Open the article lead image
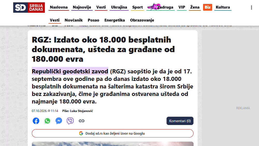The height and width of the screenshot is (146, 259). pos(113,144)
